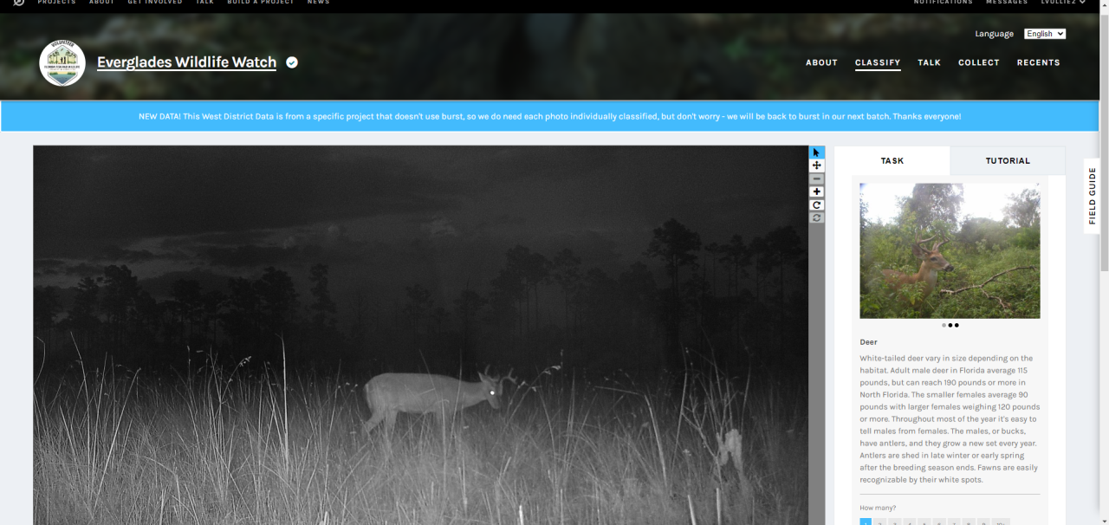Image resolution: width=1109 pixels, height=525 pixels.
Task: Open Notifications in the top bar
Action: point(944,3)
